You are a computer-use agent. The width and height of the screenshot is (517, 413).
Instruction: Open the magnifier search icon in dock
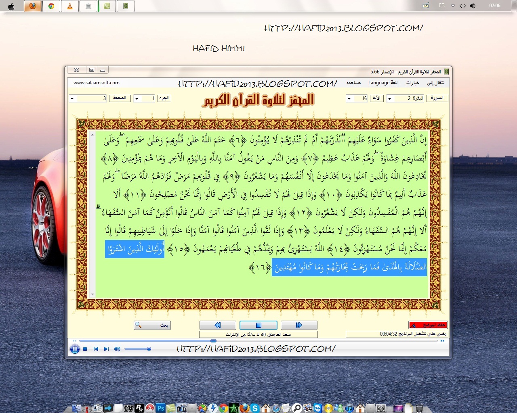coord(297,408)
